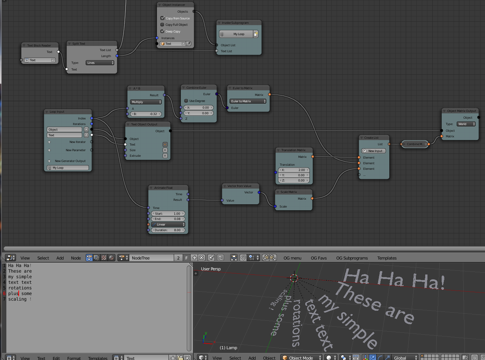This screenshot has width=485, height=360.
Task: Open OG menu
Action: click(292, 258)
